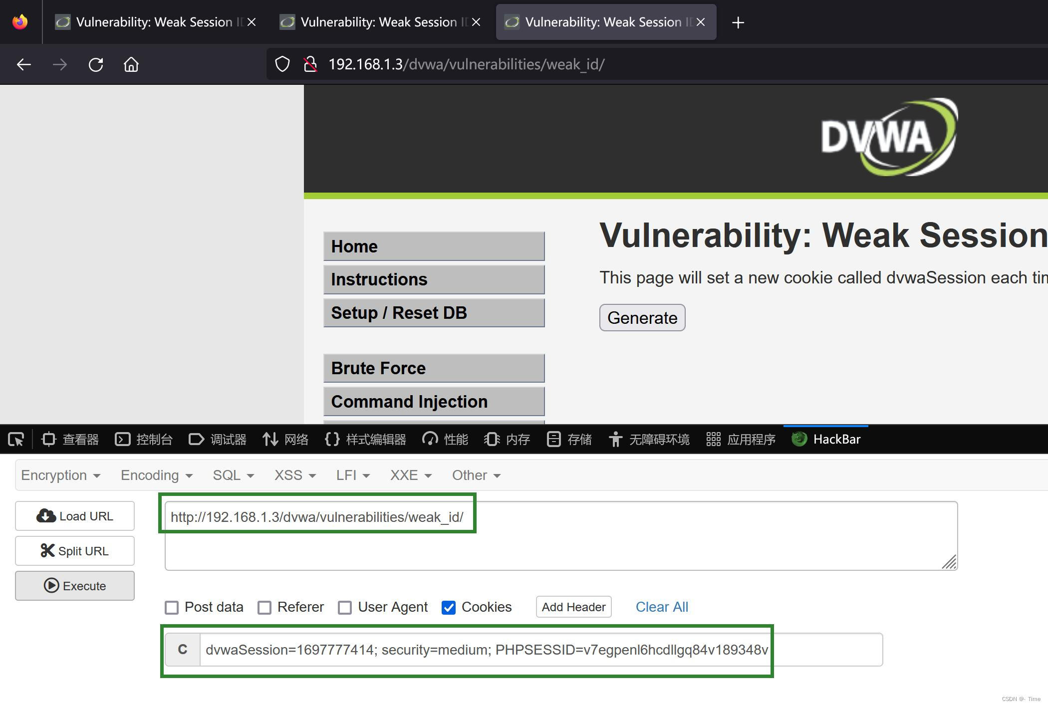Click the home icon in toolbar
Image resolution: width=1048 pixels, height=706 pixels.
(131, 64)
